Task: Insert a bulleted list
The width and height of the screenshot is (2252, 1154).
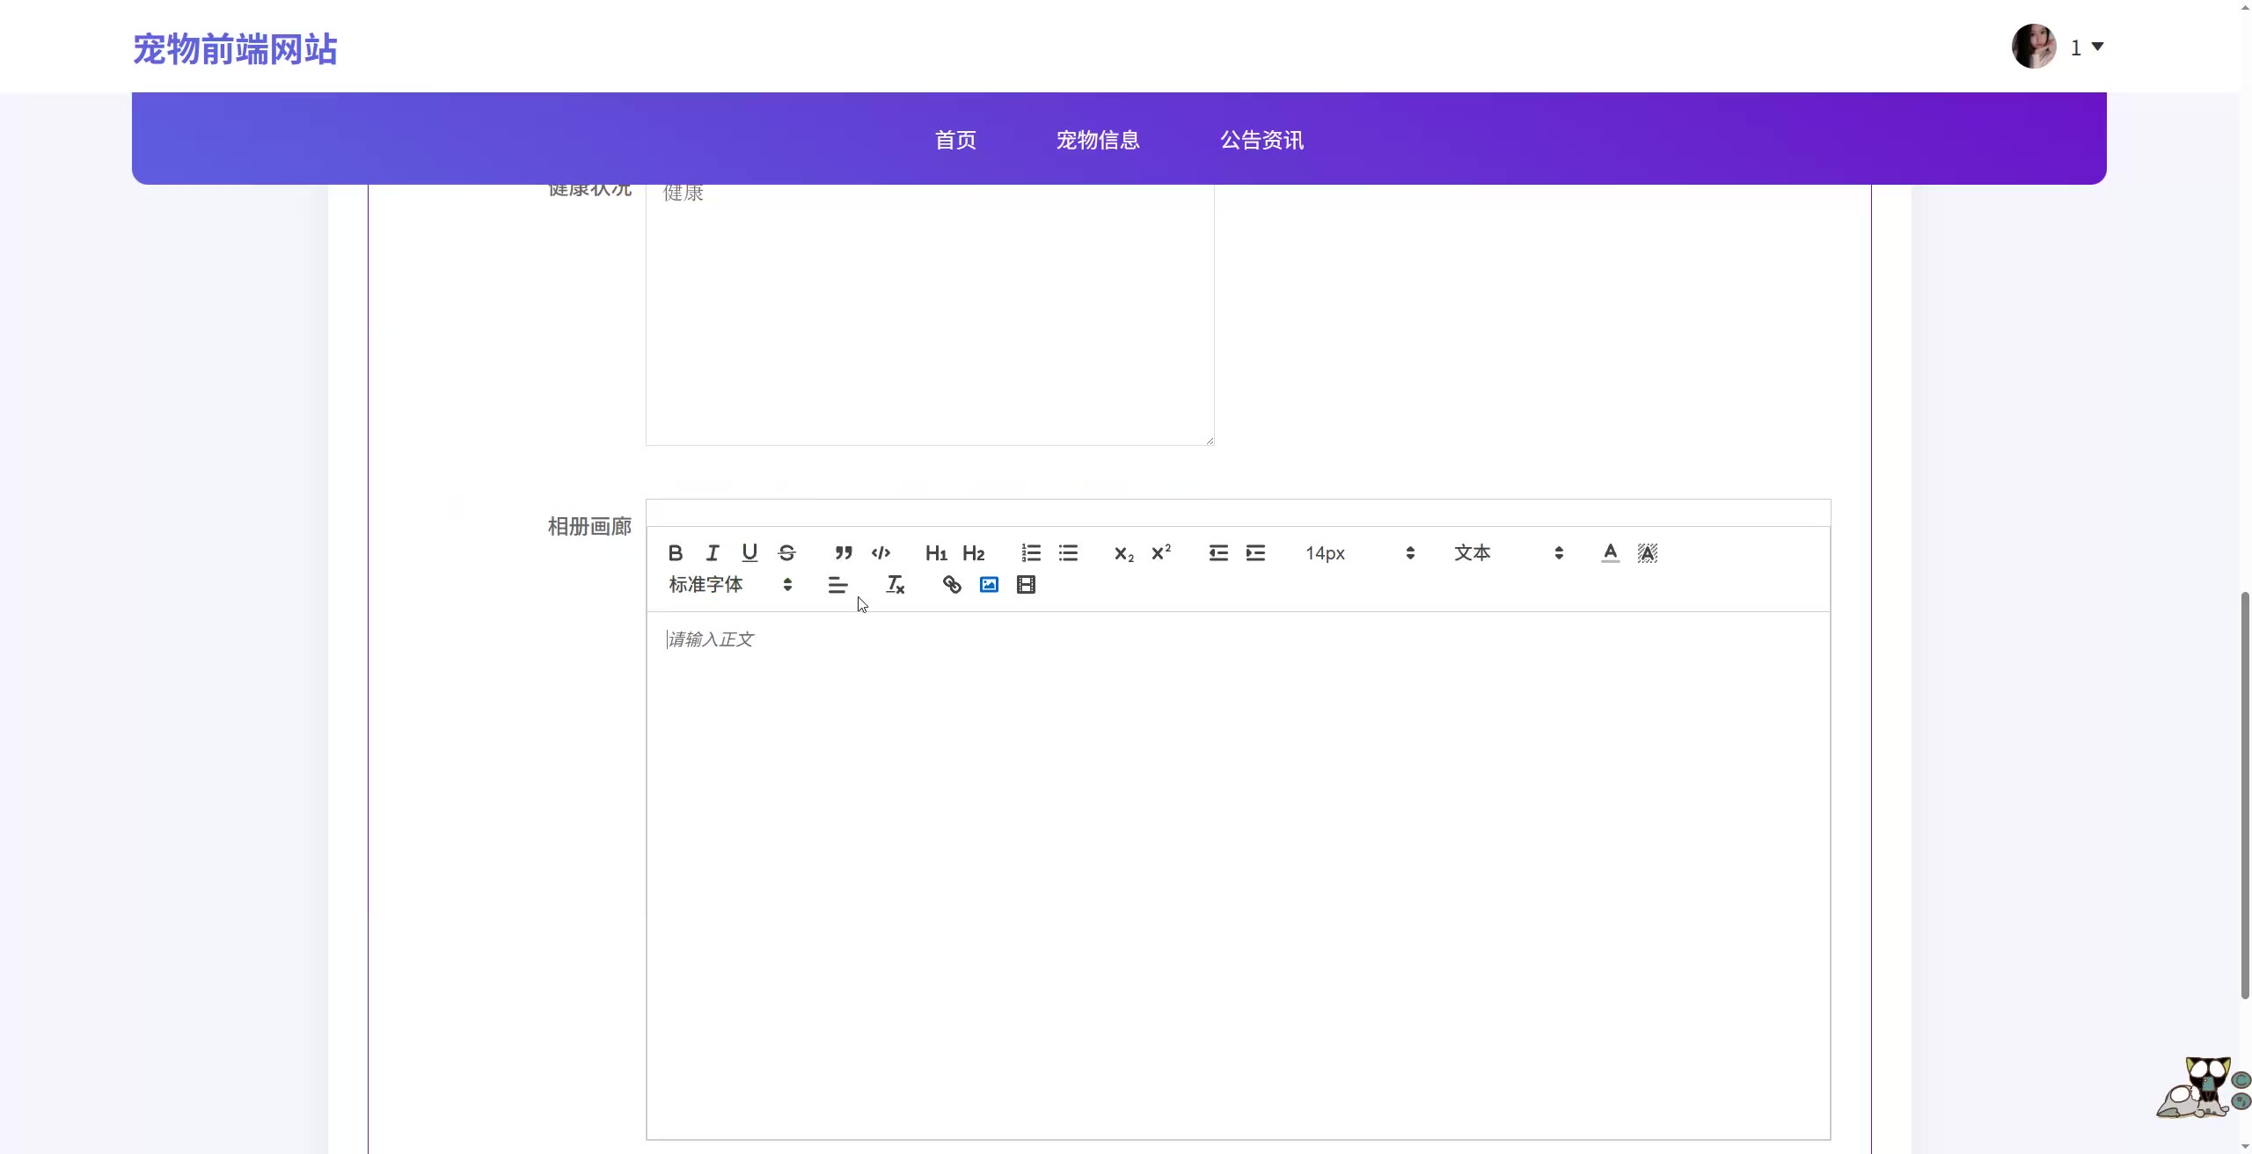Action: coord(1068,553)
